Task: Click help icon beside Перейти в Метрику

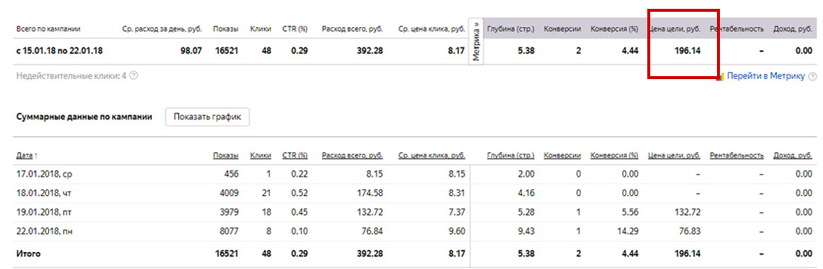Action: [813, 76]
